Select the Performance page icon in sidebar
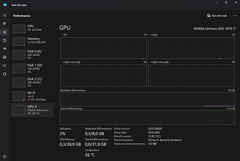The width and height of the screenshot is (240, 161). [5, 32]
